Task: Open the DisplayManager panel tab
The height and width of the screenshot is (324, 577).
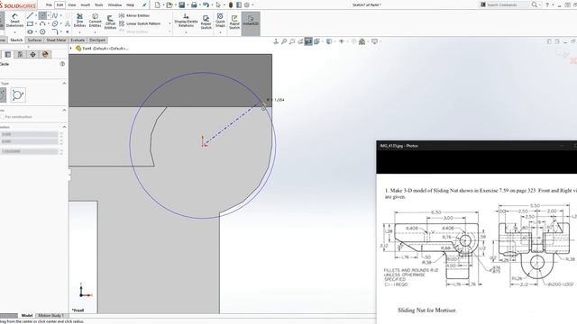Action: tap(45, 55)
